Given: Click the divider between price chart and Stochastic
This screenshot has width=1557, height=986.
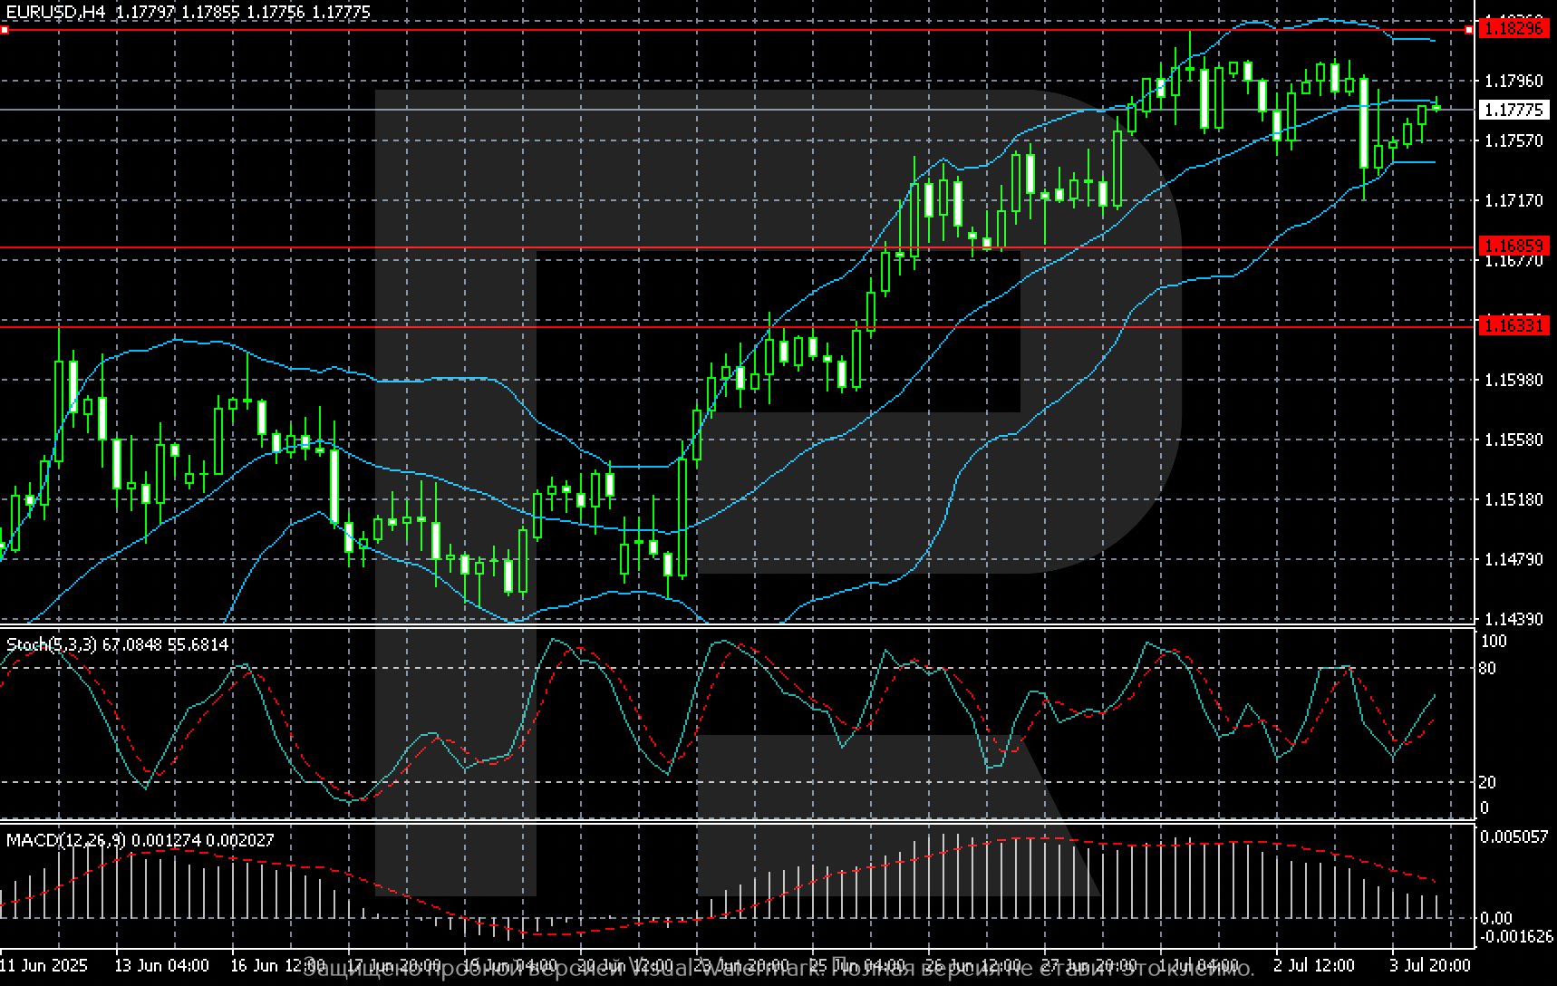Looking at the screenshot, I should tap(725, 626).
